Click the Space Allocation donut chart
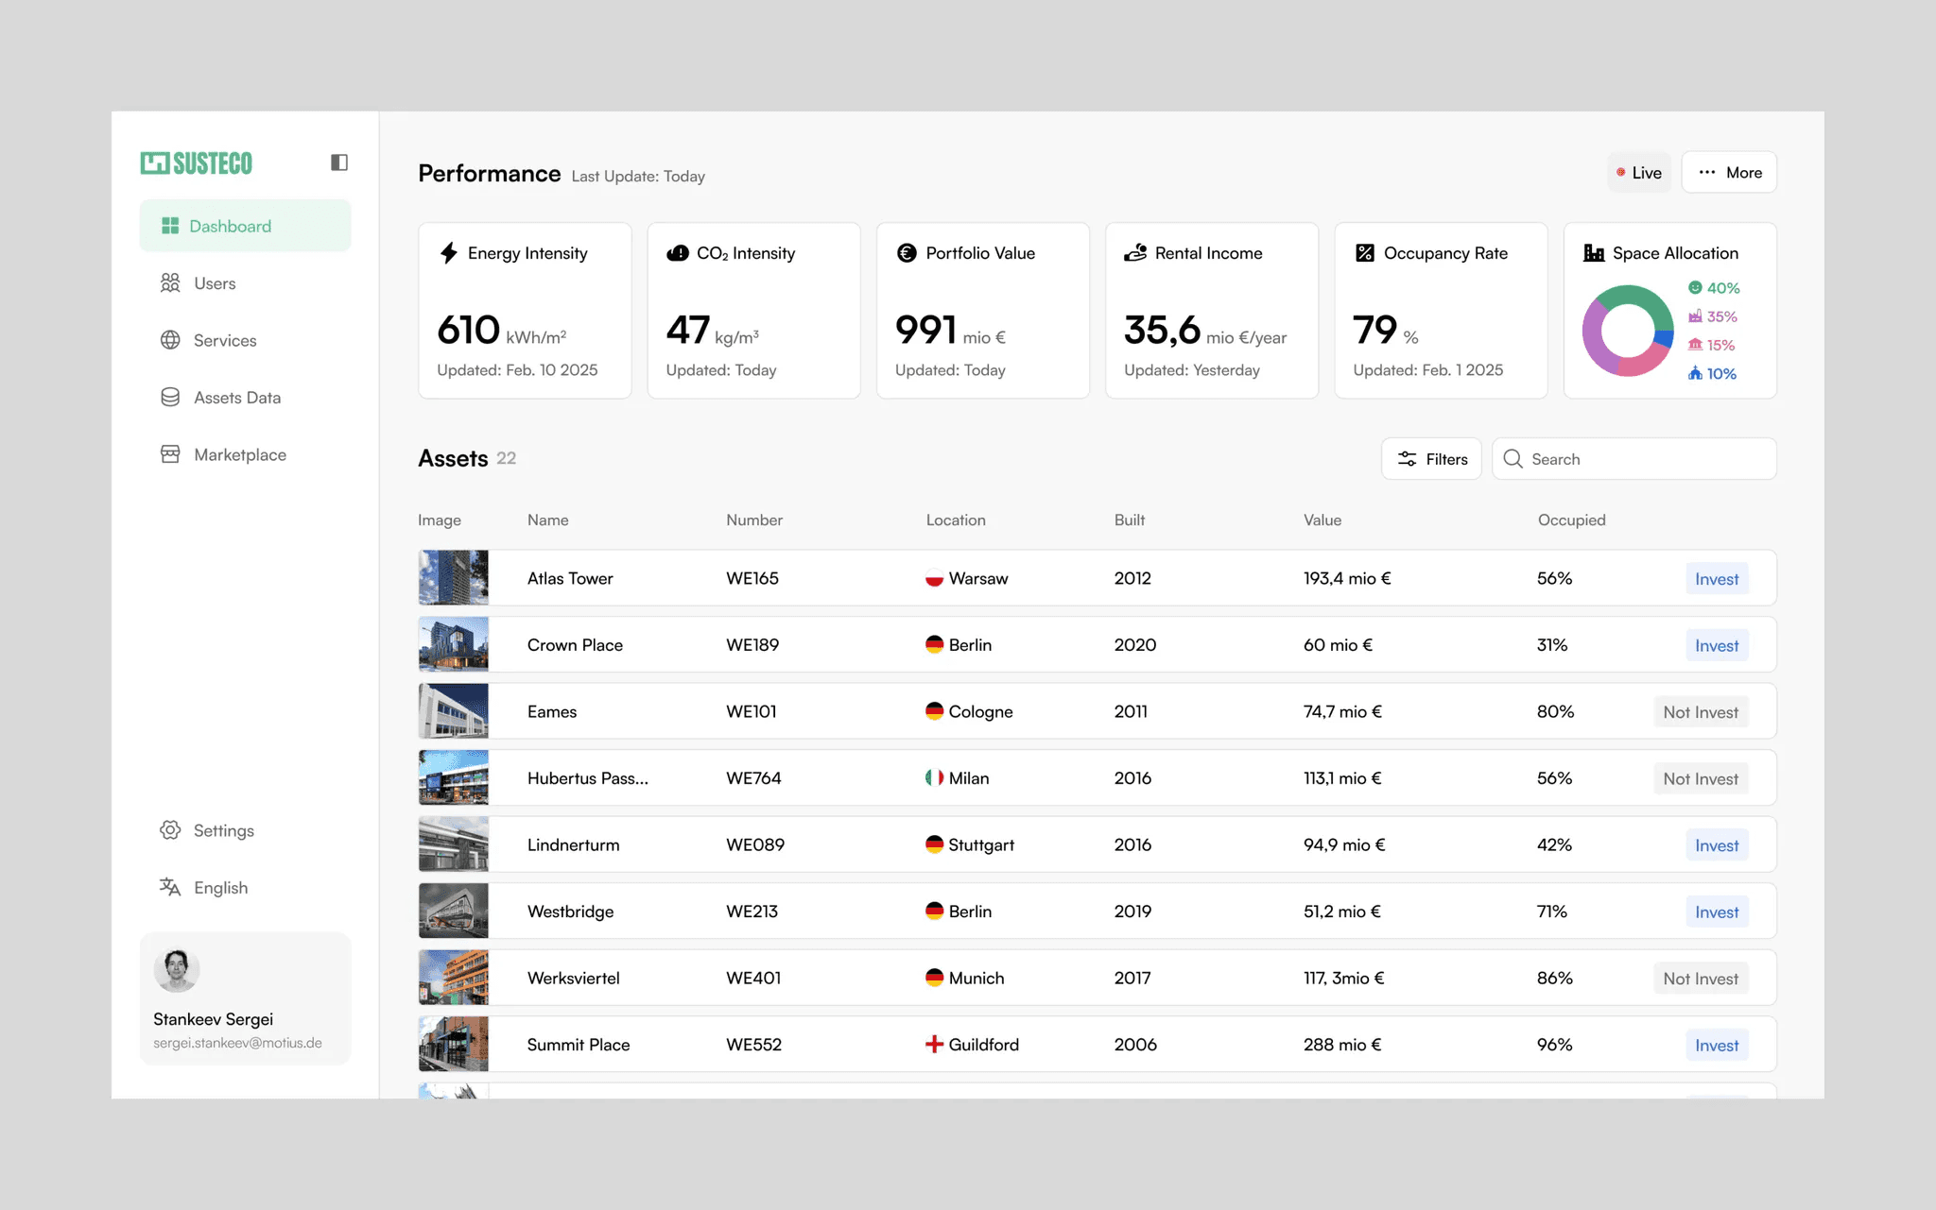Screen dimensions: 1936x1210 click(1628, 332)
